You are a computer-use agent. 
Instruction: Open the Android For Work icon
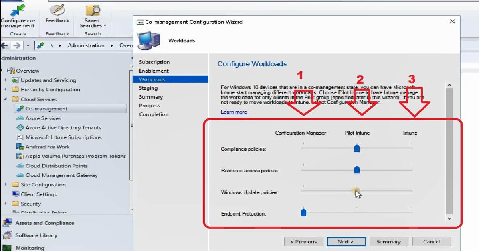click(20, 147)
